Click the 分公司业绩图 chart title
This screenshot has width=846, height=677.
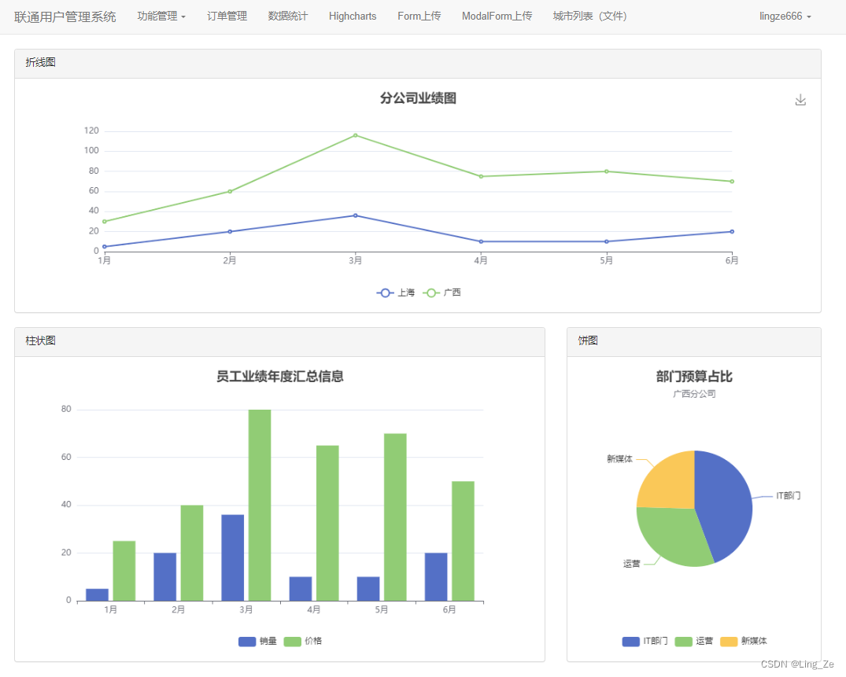pyautogui.click(x=418, y=98)
